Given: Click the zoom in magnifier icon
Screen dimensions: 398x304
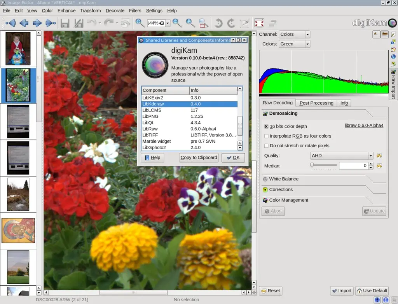Looking at the screenshot, I should pos(140,23).
